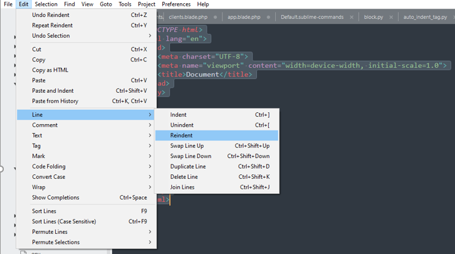
Task: Choose Duplicate Line from submenu
Action: 188,167
